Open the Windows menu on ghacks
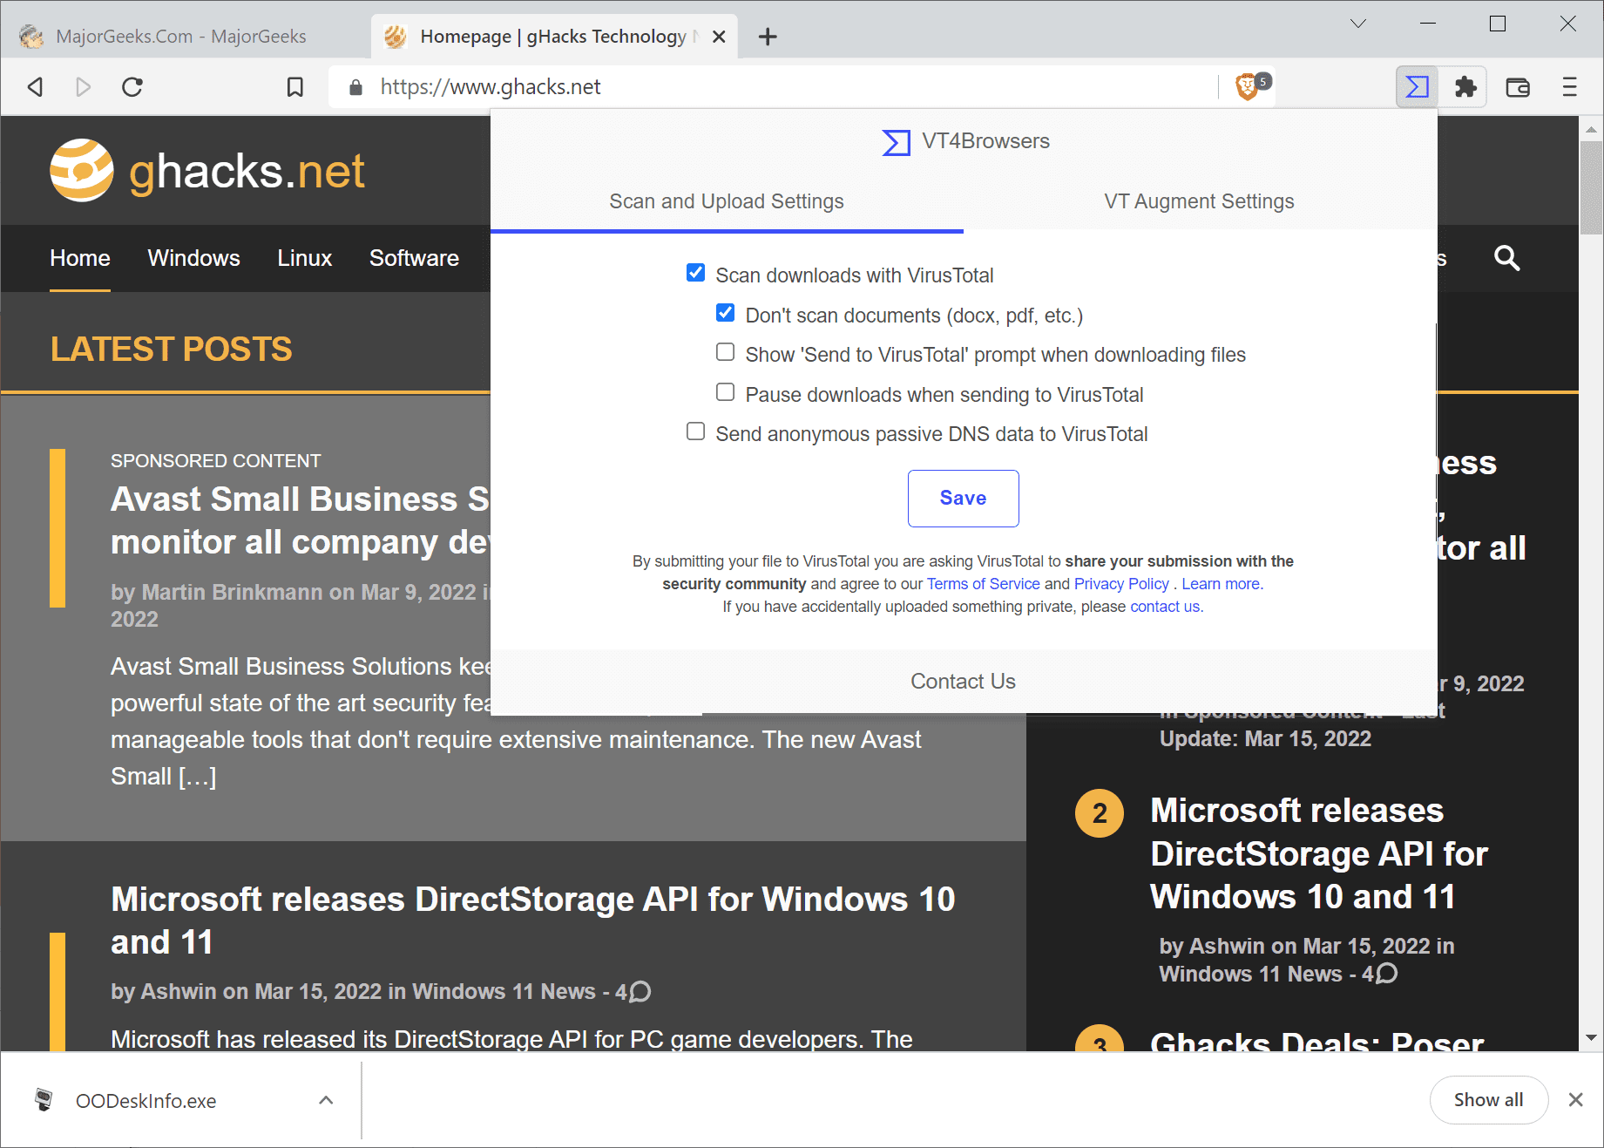Image resolution: width=1604 pixels, height=1148 pixels. click(193, 258)
